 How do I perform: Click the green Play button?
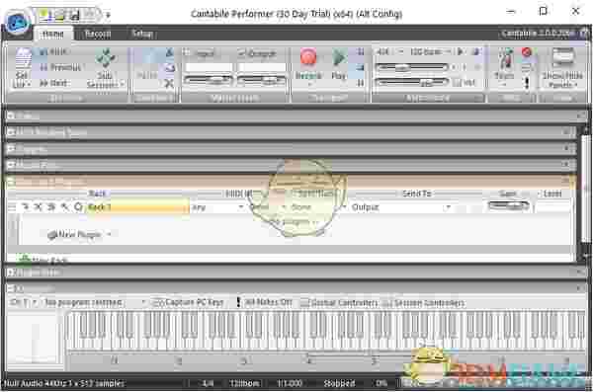(338, 64)
